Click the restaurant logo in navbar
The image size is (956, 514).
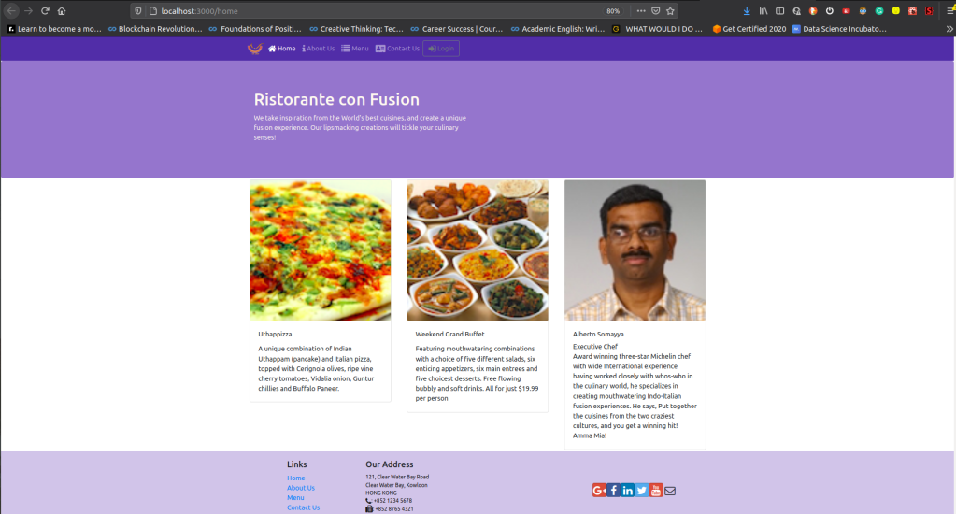[254, 49]
